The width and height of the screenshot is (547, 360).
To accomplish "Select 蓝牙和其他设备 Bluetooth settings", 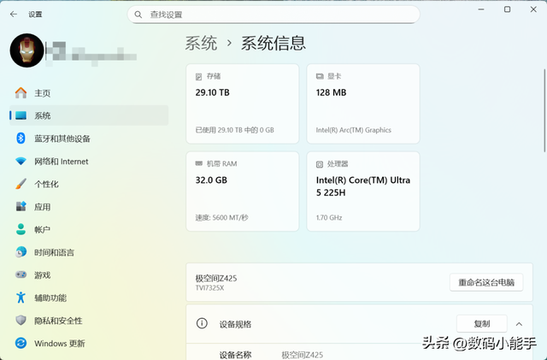I will pyautogui.click(x=62, y=139).
